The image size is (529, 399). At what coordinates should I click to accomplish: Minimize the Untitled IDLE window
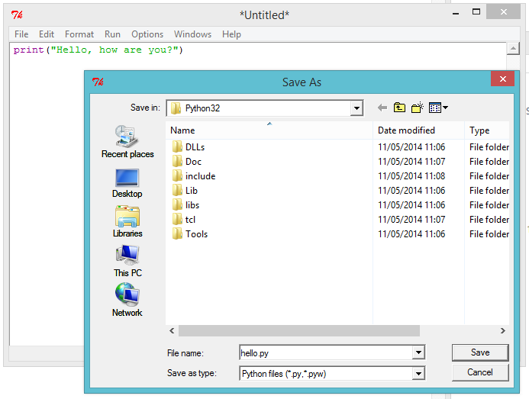(x=456, y=13)
